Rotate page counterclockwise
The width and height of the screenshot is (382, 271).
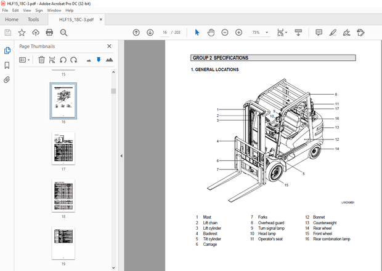click(x=63, y=60)
